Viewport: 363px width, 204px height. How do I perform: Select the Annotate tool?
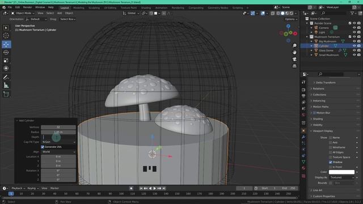pos(6,77)
